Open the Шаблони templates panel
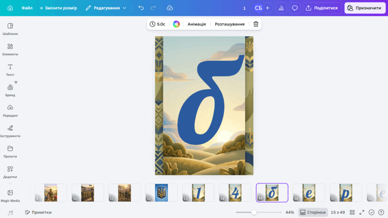This screenshot has width=388, height=218. (10, 29)
